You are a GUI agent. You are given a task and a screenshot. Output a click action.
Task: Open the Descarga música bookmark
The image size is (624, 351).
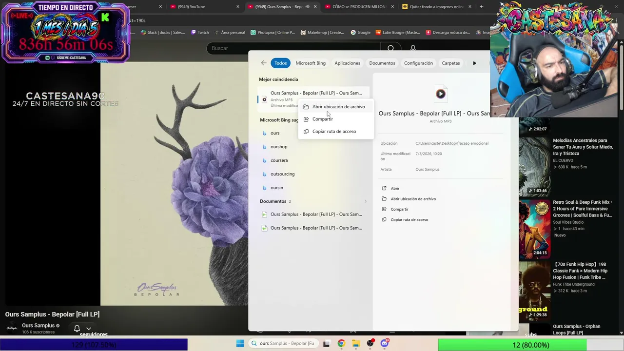pos(448,33)
